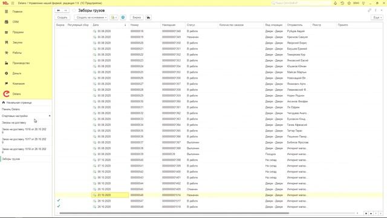The image size is (387, 218).
Task: Click the Закупки cart icon
Action: [7, 42]
